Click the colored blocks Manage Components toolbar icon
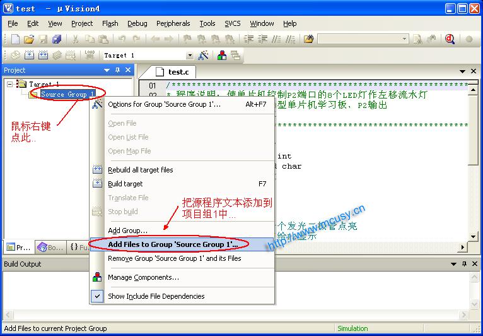 [222, 55]
